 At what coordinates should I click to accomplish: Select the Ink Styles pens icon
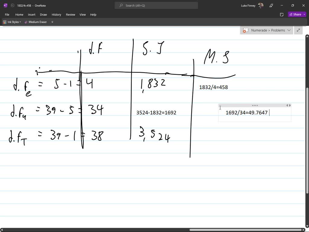click(5, 22)
